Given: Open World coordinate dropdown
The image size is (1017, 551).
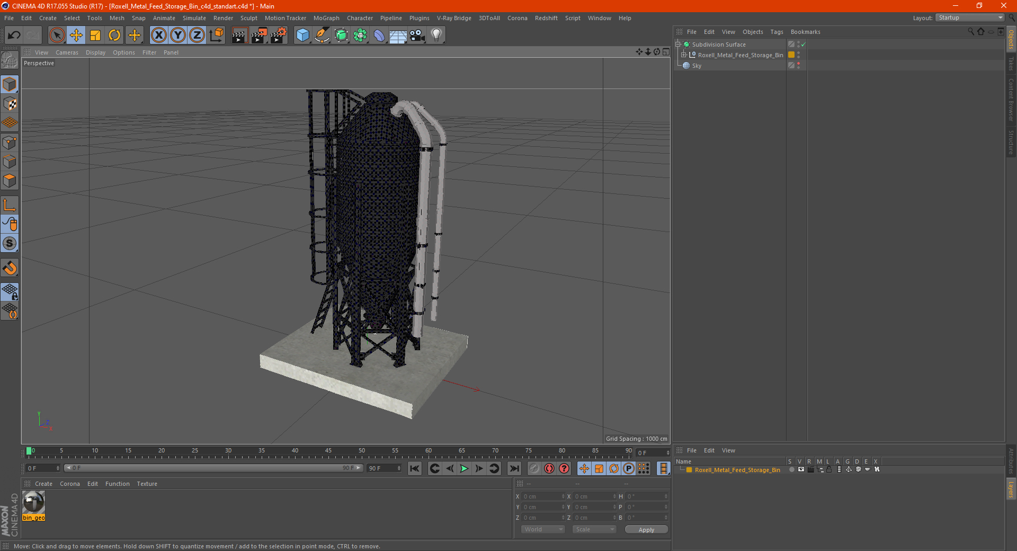Looking at the screenshot, I should coord(543,529).
